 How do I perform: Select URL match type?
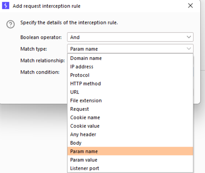75,92
